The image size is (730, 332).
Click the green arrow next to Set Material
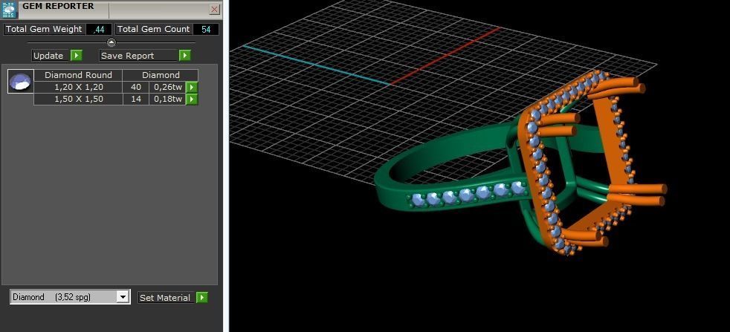[201, 298]
